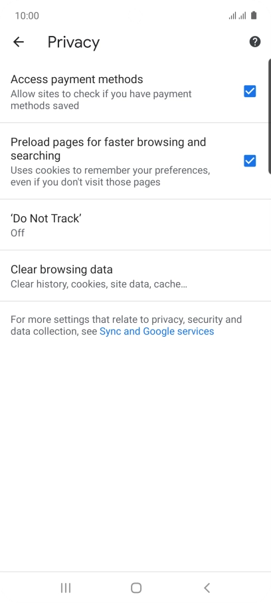Go back using the top-left arrow
Image resolution: width=271 pixels, height=603 pixels.
click(x=19, y=42)
